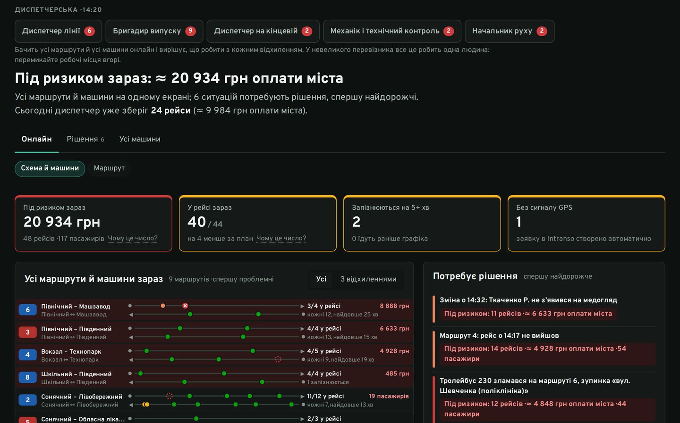This screenshot has height=423, width=680.
Task: Click the "Без сигналу GPS" card
Action: point(586,224)
